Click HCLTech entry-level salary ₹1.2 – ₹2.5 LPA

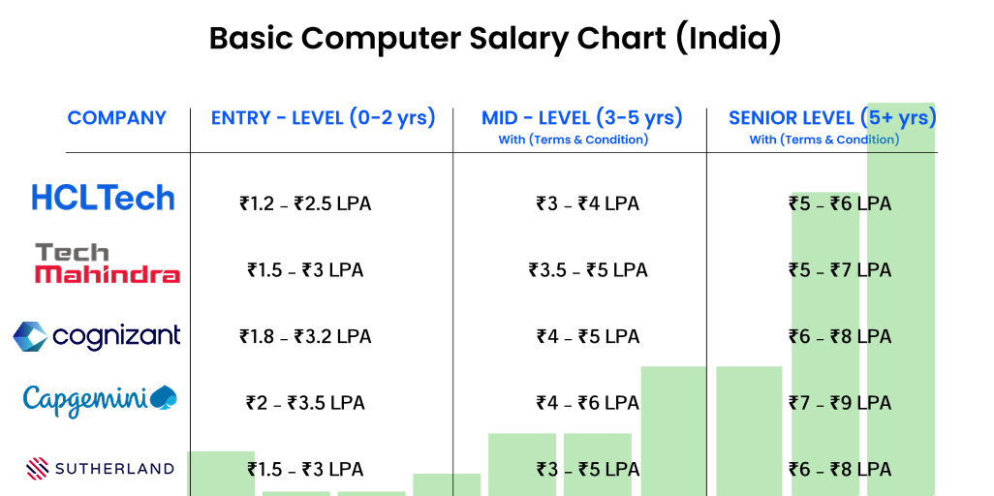[305, 204]
